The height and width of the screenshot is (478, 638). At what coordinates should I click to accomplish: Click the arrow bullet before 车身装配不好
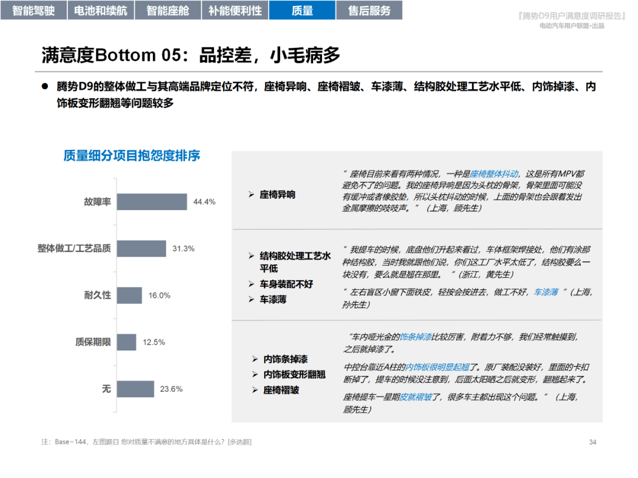coord(252,284)
